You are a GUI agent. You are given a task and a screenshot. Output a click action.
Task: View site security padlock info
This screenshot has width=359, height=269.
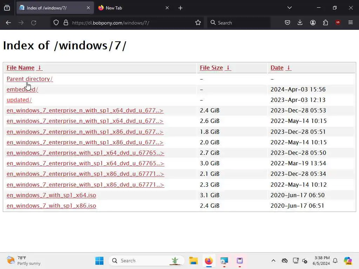pos(66,23)
